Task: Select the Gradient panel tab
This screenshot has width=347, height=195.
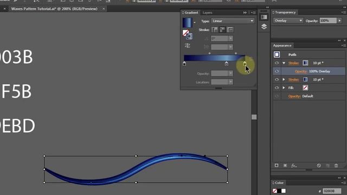Action: pyautogui.click(x=191, y=12)
